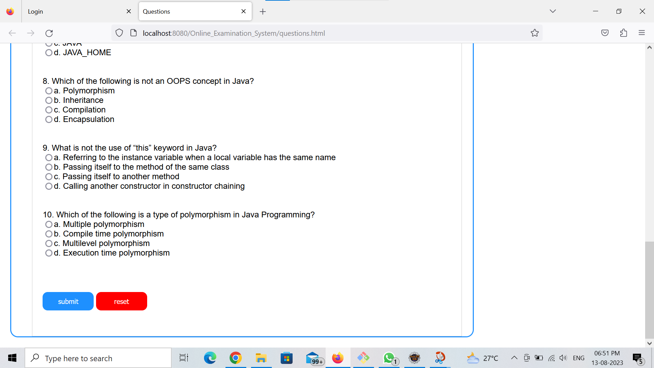
Task: Open a new browser tab
Action: point(263,11)
